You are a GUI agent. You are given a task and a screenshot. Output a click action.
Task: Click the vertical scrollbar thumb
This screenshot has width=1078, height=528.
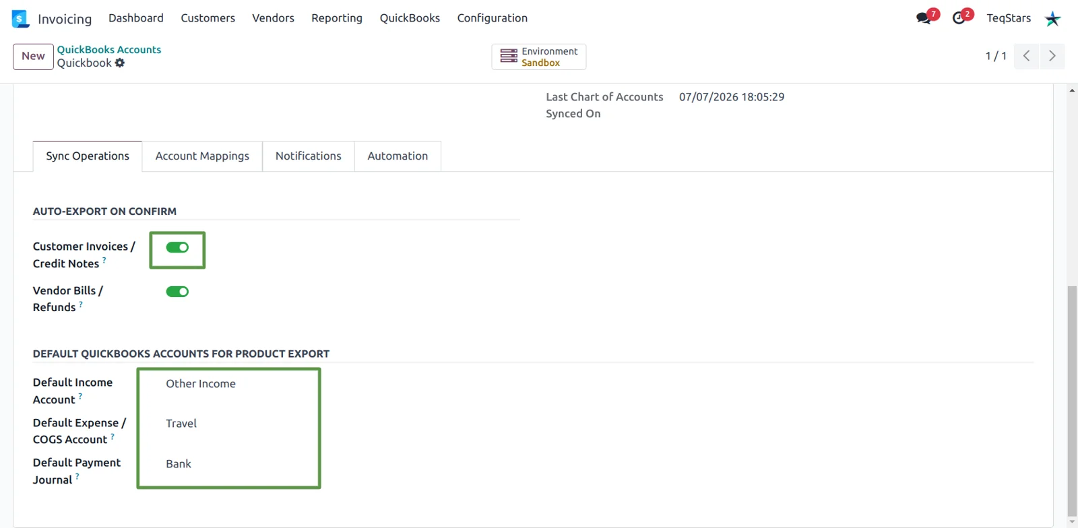pyautogui.click(x=1072, y=401)
